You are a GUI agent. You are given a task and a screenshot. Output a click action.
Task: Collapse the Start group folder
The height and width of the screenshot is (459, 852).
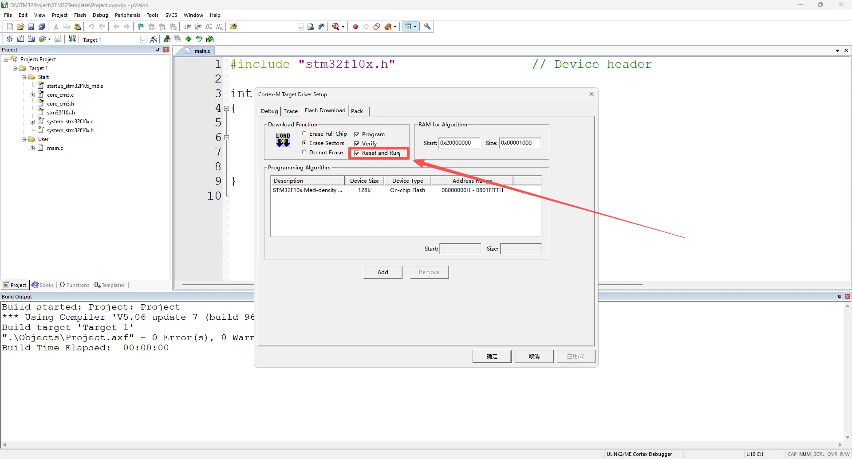click(24, 77)
